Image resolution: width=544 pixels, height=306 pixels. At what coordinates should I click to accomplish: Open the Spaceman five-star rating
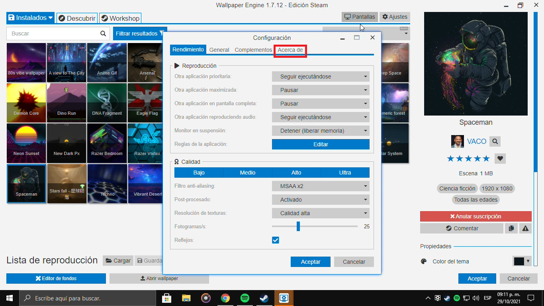point(468,159)
